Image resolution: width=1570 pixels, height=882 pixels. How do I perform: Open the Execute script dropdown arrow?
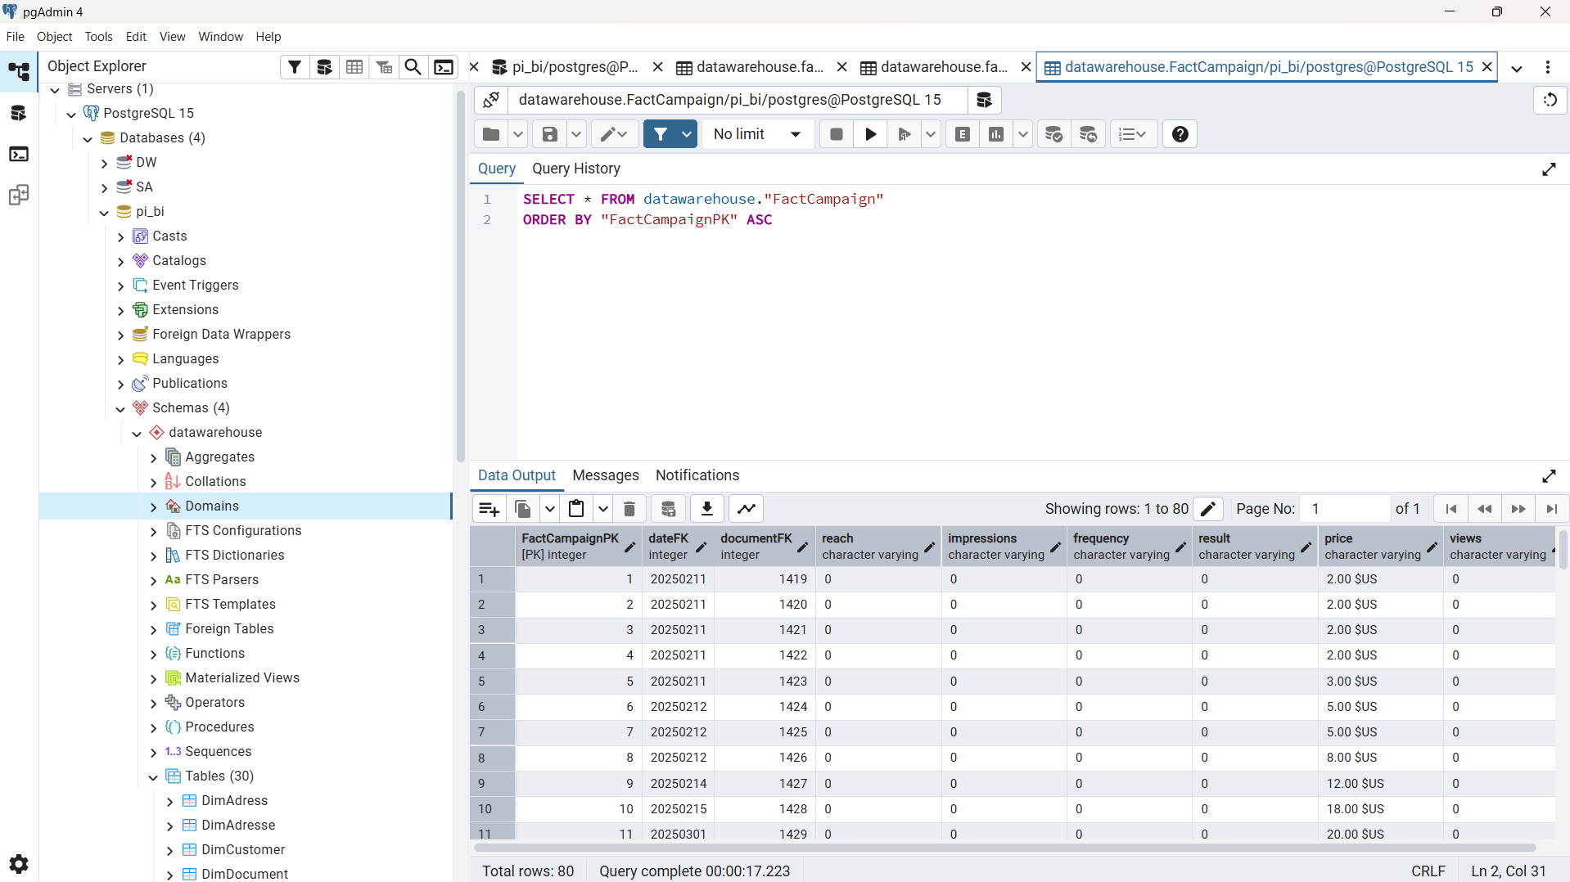pyautogui.click(x=931, y=134)
